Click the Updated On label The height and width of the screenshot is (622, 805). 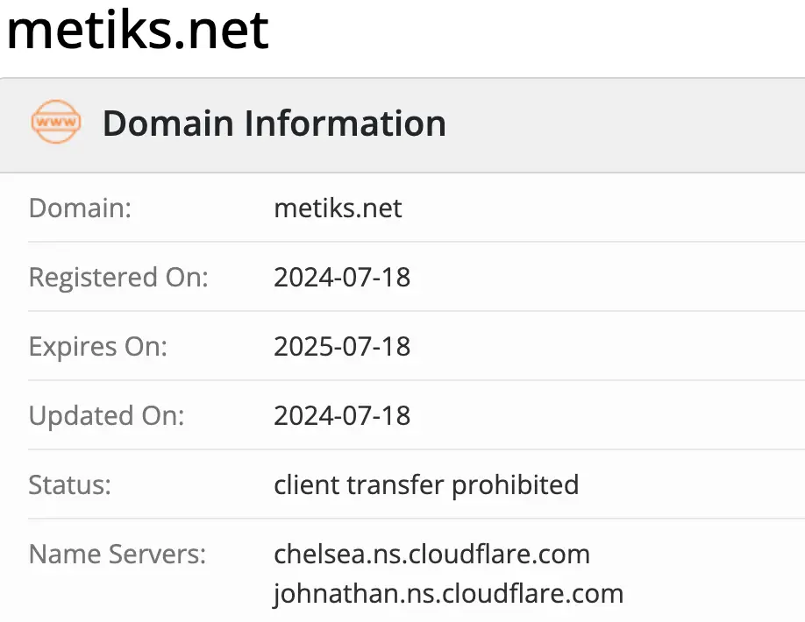[106, 415]
